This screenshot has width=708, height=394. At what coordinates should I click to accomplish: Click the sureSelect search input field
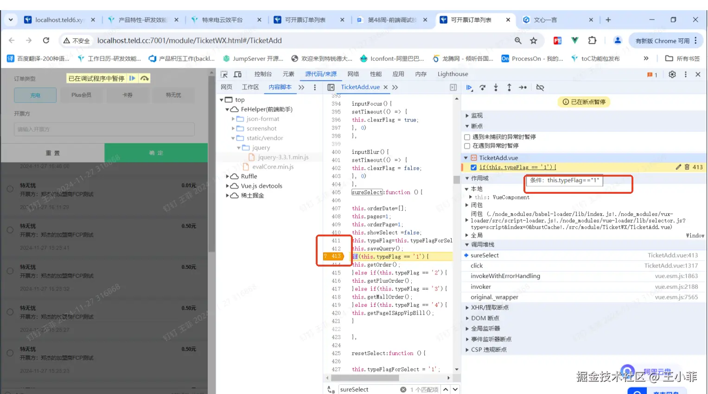369,389
